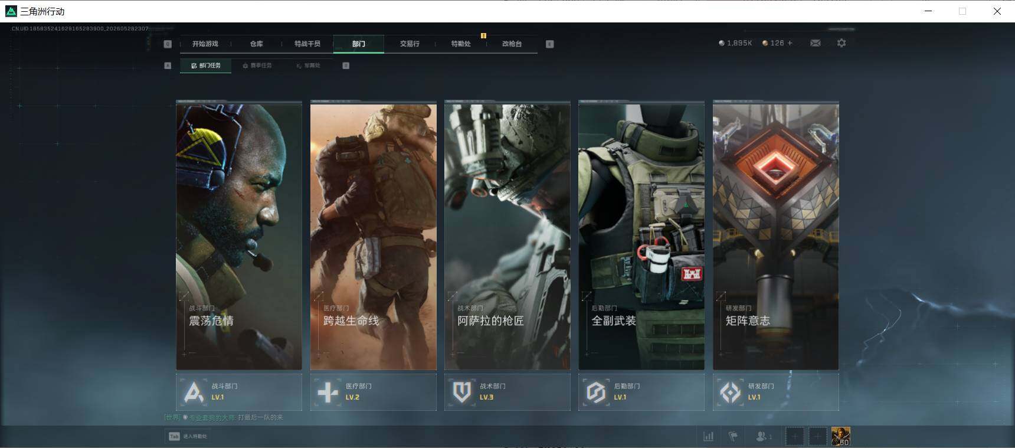The width and height of the screenshot is (1015, 448).
Task: Switch to the 特战干员 tab
Action: point(307,44)
